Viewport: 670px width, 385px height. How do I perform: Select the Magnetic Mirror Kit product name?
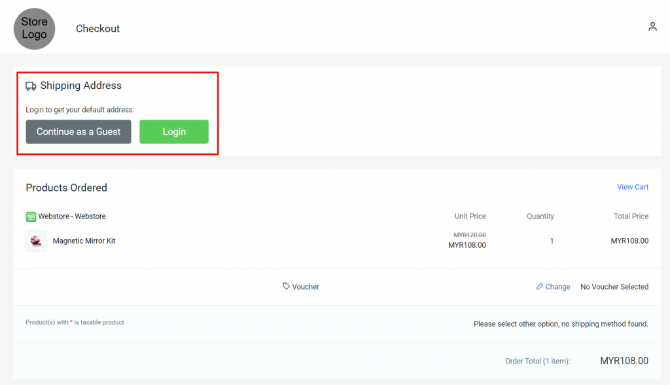point(84,241)
